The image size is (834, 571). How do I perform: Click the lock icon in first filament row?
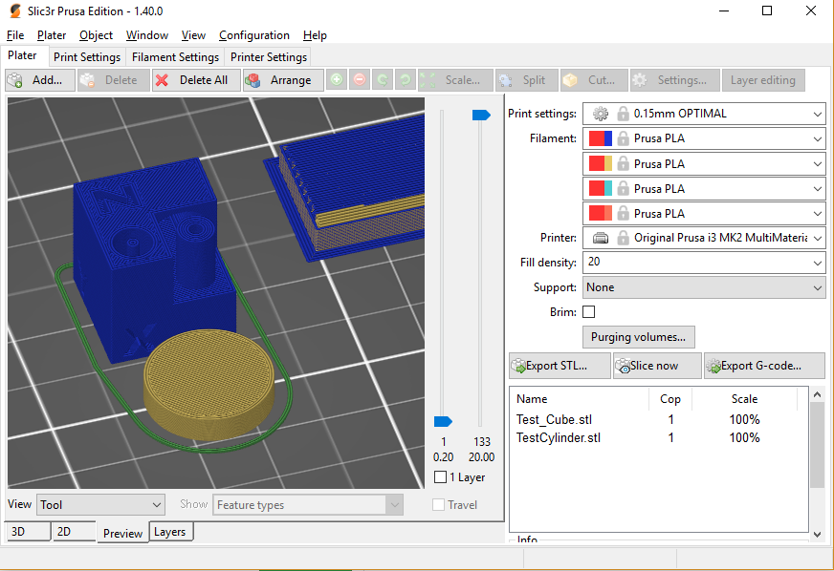623,138
